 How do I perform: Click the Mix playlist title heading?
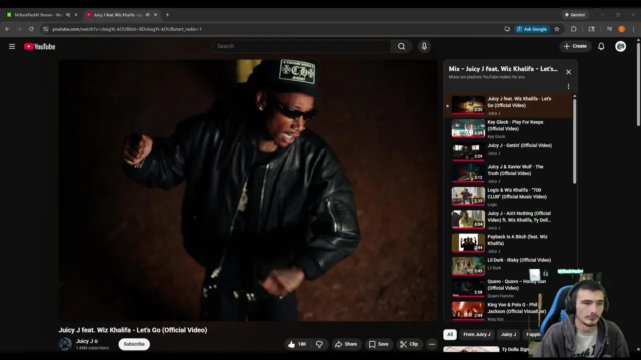point(503,69)
